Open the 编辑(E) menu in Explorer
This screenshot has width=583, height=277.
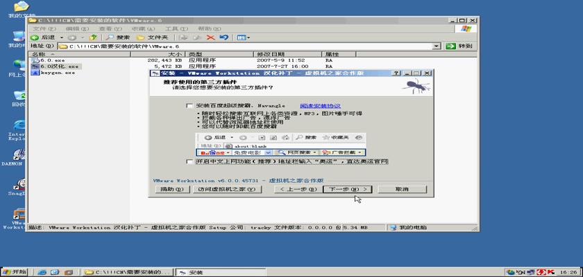(77, 28)
